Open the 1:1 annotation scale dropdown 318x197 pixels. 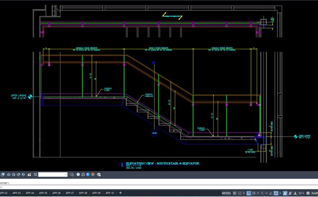pyautogui.click(x=302, y=193)
